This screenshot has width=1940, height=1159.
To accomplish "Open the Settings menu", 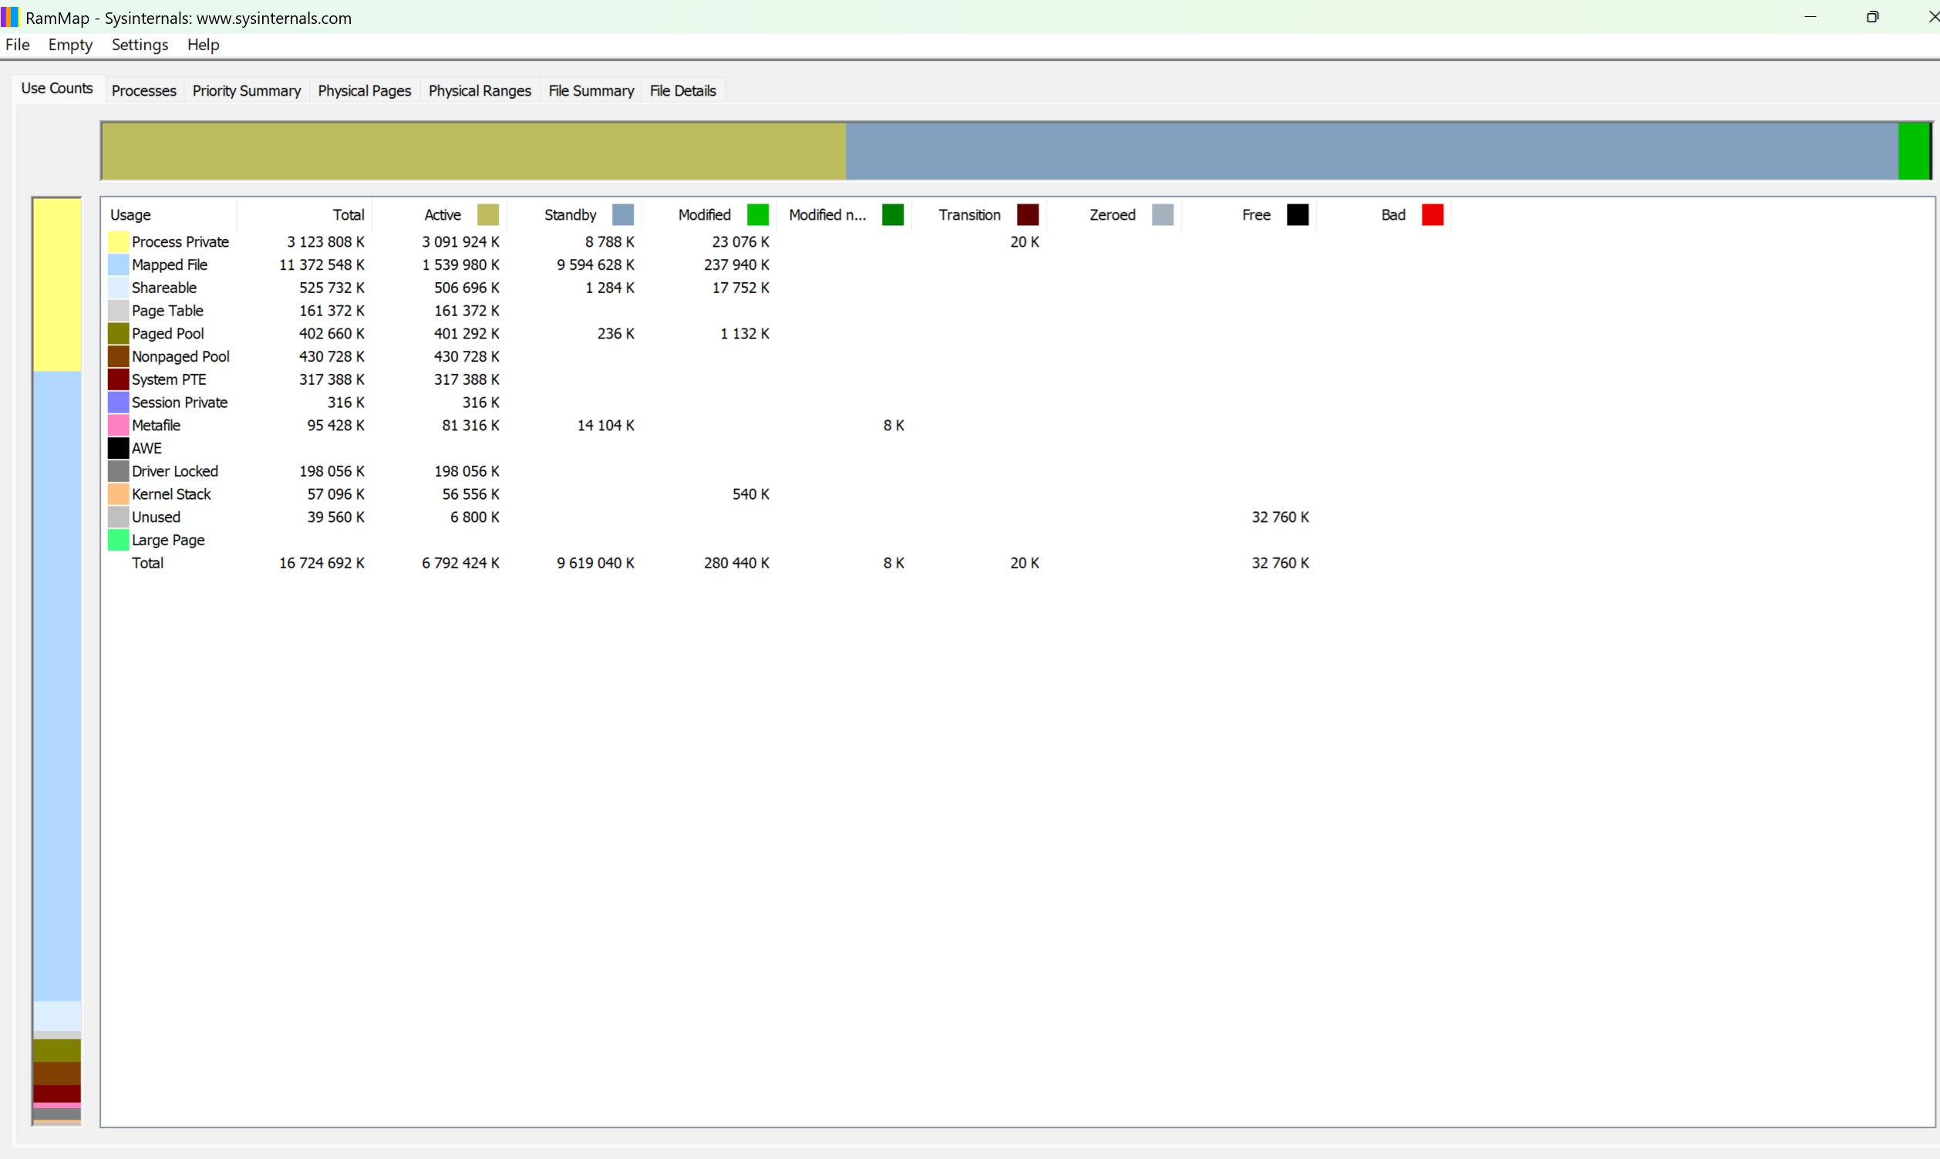I will click(140, 45).
